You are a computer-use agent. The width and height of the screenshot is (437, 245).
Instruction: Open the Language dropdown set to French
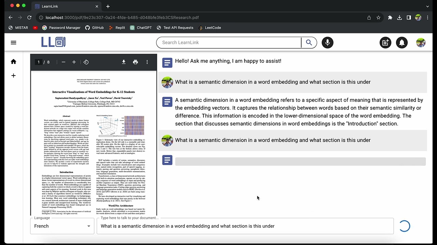(62, 226)
